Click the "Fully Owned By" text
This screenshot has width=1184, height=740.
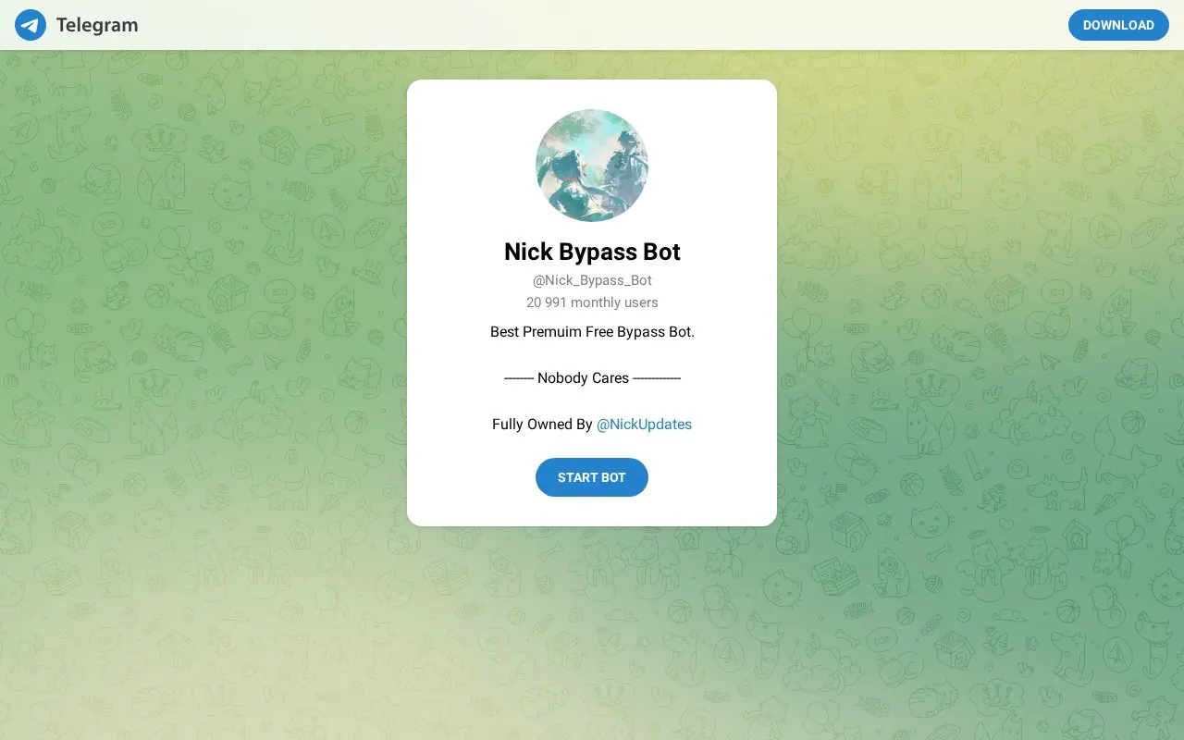point(542,425)
